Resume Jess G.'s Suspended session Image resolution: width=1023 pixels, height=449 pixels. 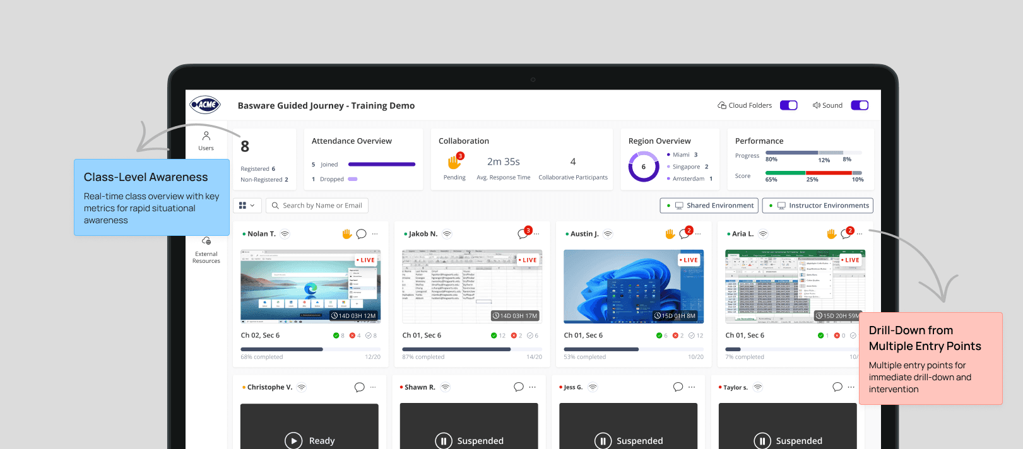[x=603, y=441]
